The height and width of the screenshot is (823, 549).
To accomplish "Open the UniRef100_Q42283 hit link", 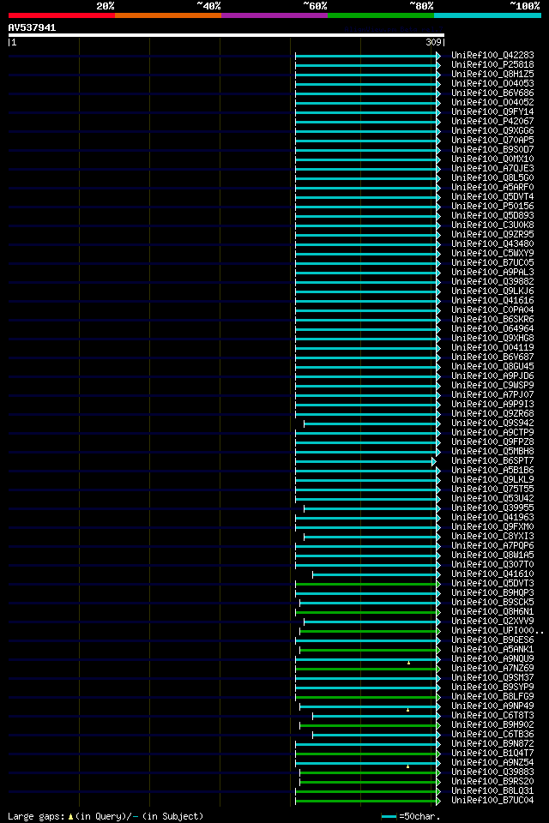I will tap(492, 55).
